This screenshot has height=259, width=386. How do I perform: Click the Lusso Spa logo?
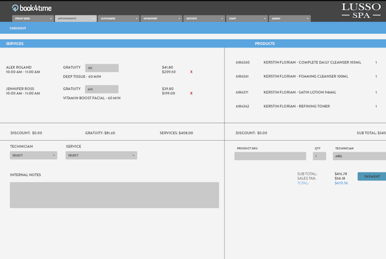[x=360, y=10]
